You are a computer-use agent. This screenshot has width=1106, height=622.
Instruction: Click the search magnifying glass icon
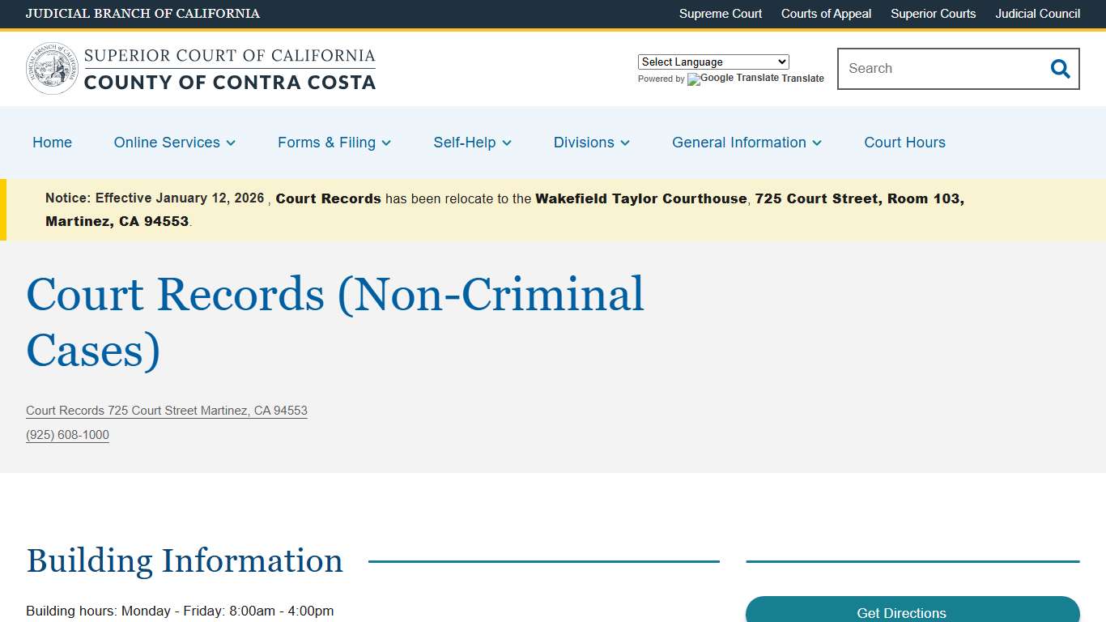pos(1060,69)
